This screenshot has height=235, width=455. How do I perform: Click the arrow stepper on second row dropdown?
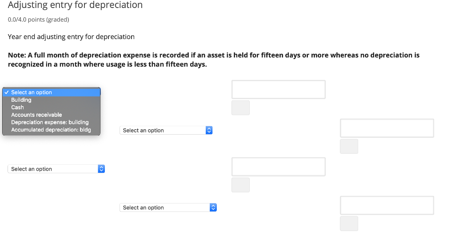pos(210,131)
